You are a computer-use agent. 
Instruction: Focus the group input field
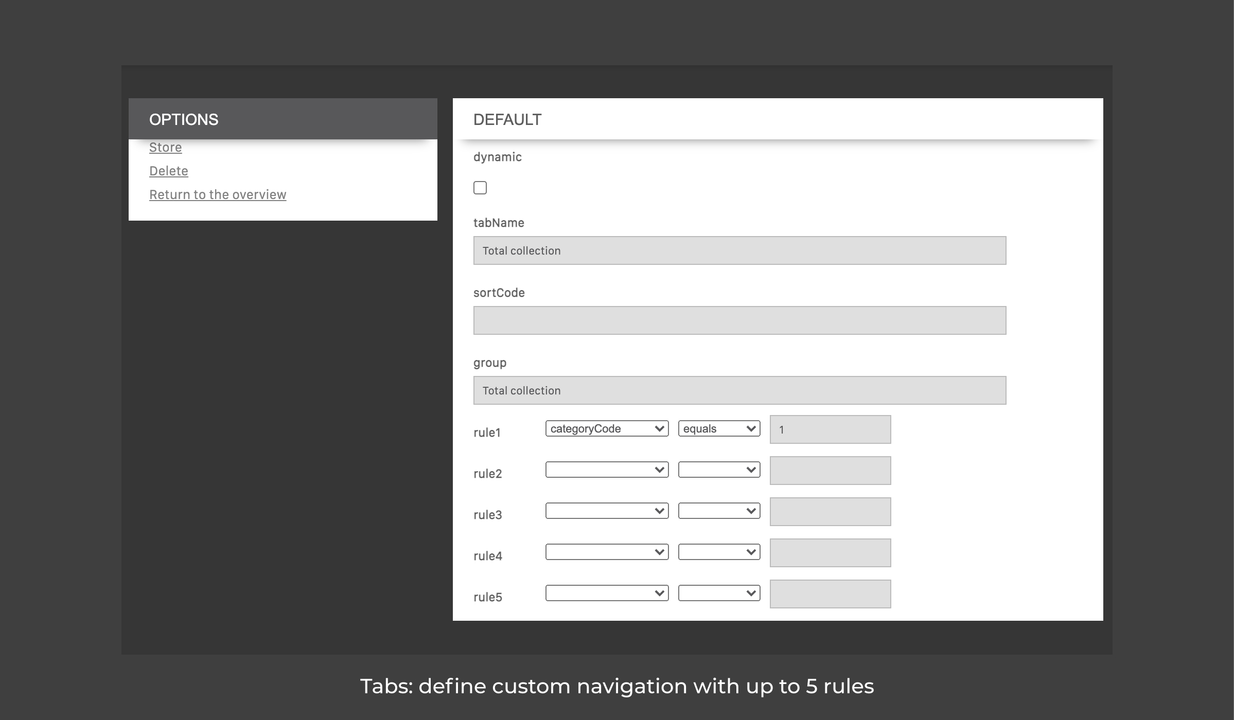pos(739,390)
